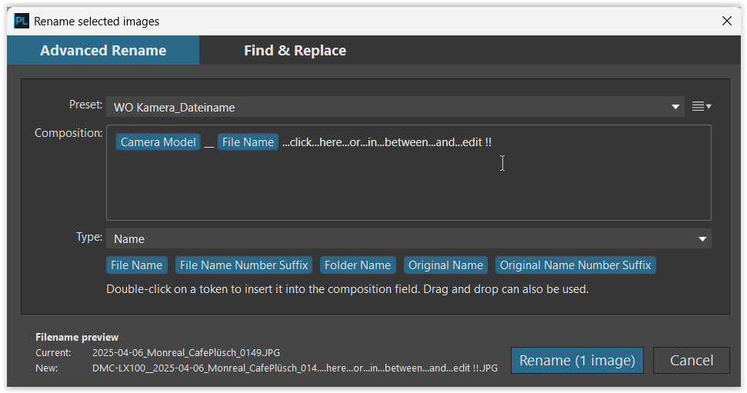Screen dimensions: 747x393
Task: Click the PL application logo icon
Action: (x=22, y=22)
